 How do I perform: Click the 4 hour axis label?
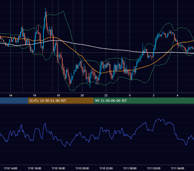[177, 95]
